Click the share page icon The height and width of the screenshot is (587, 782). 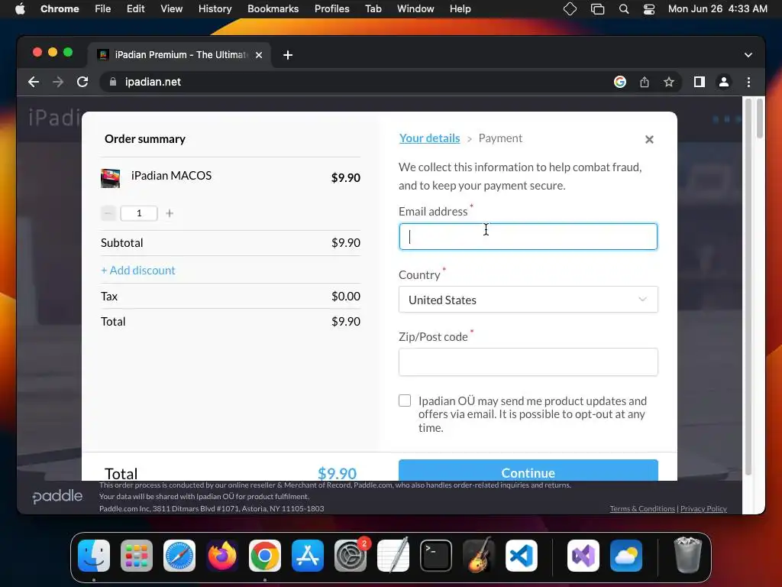[x=645, y=82]
